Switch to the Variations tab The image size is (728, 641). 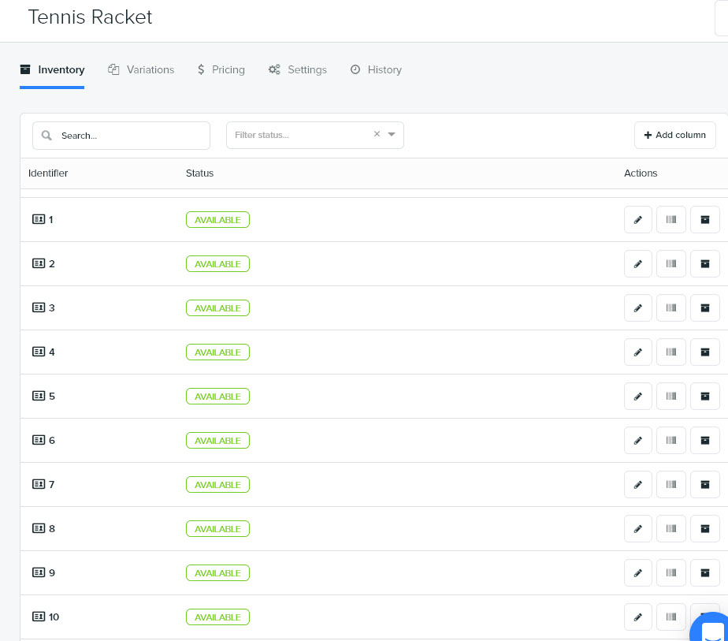pos(141,69)
